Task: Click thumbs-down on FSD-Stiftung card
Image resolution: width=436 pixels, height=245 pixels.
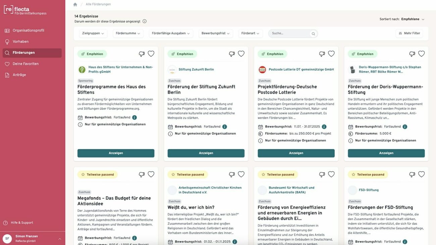Action: [412, 175]
